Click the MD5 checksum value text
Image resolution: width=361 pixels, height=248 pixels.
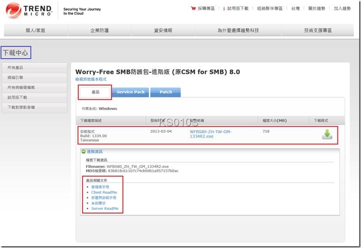pos(143,171)
